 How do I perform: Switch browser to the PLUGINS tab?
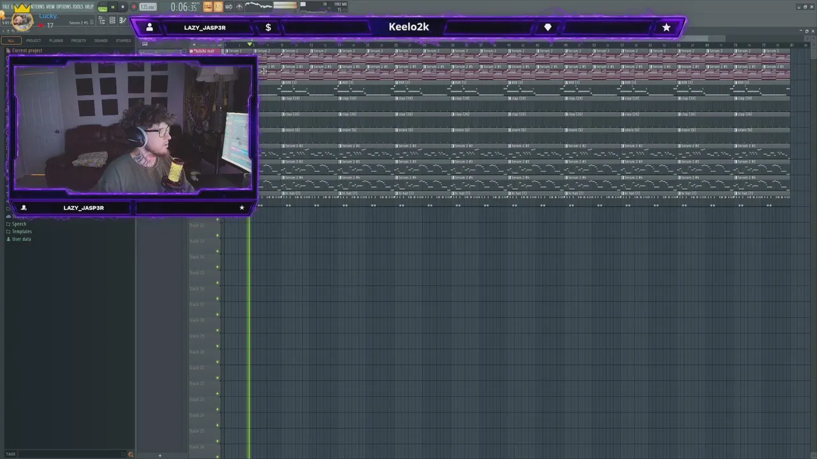coord(56,40)
